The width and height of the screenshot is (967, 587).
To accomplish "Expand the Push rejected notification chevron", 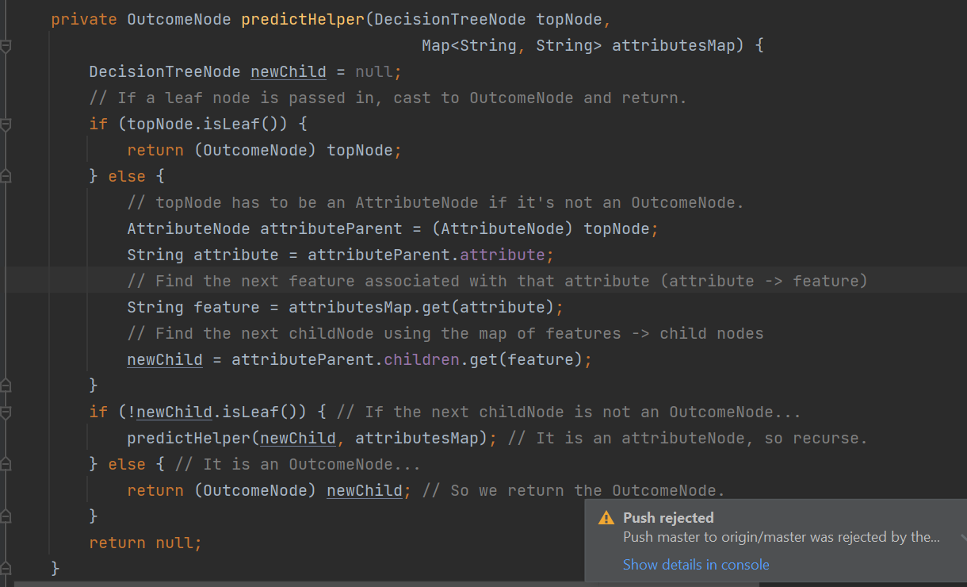I will (962, 537).
